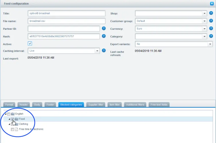Click the Hash input field
Image resolution: width=216 pixels, height=143 pixels.
click(64, 36)
